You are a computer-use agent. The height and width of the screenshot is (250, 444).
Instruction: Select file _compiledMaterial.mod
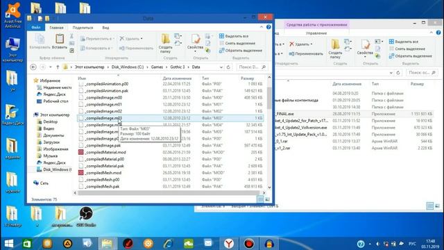click(105, 152)
